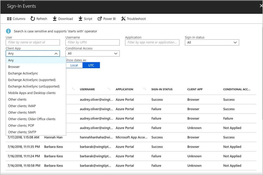
Task: Click the blue info icon
Action: 8,31
